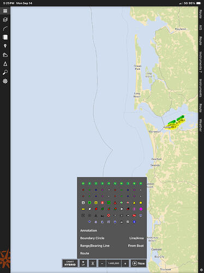Screen dimensions: 204x273
Task: Choose the white numbered buoy mark
Action: coord(83,203)
